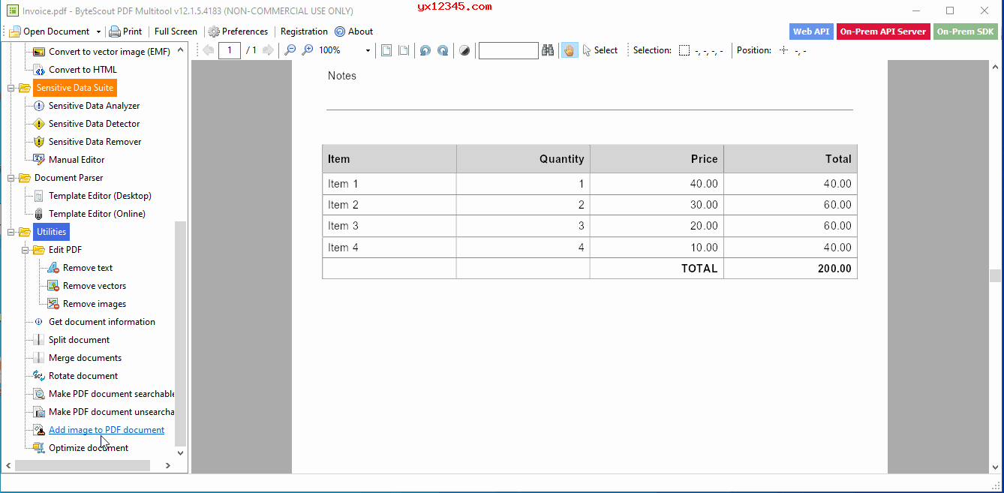Image resolution: width=1004 pixels, height=493 pixels.
Task: Collapse the Utilities tree section
Action: pos(11,232)
